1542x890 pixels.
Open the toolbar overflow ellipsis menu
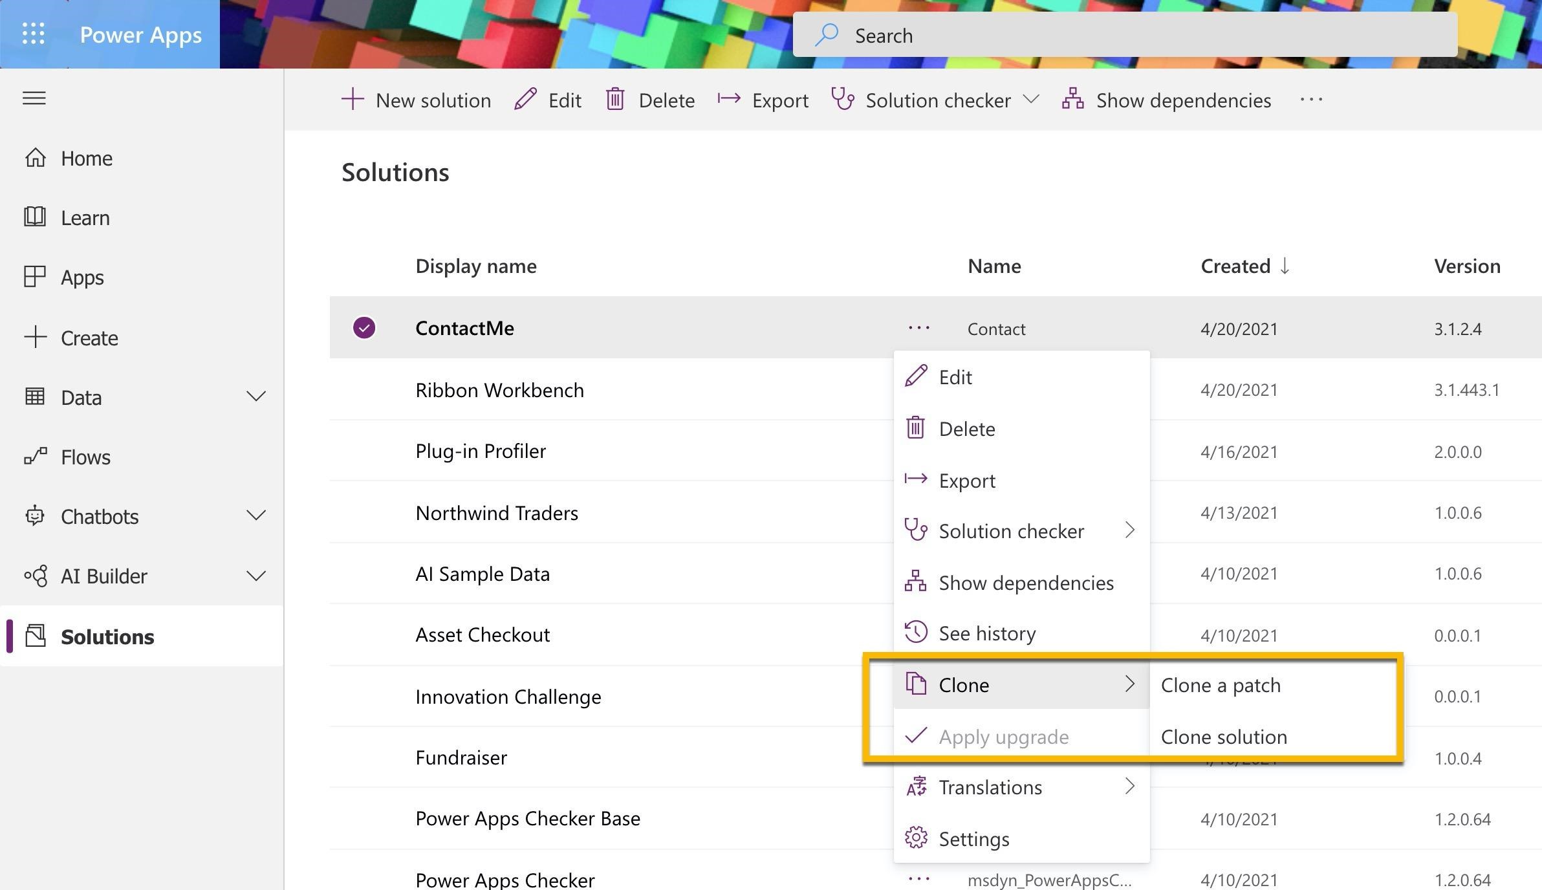click(x=1311, y=100)
